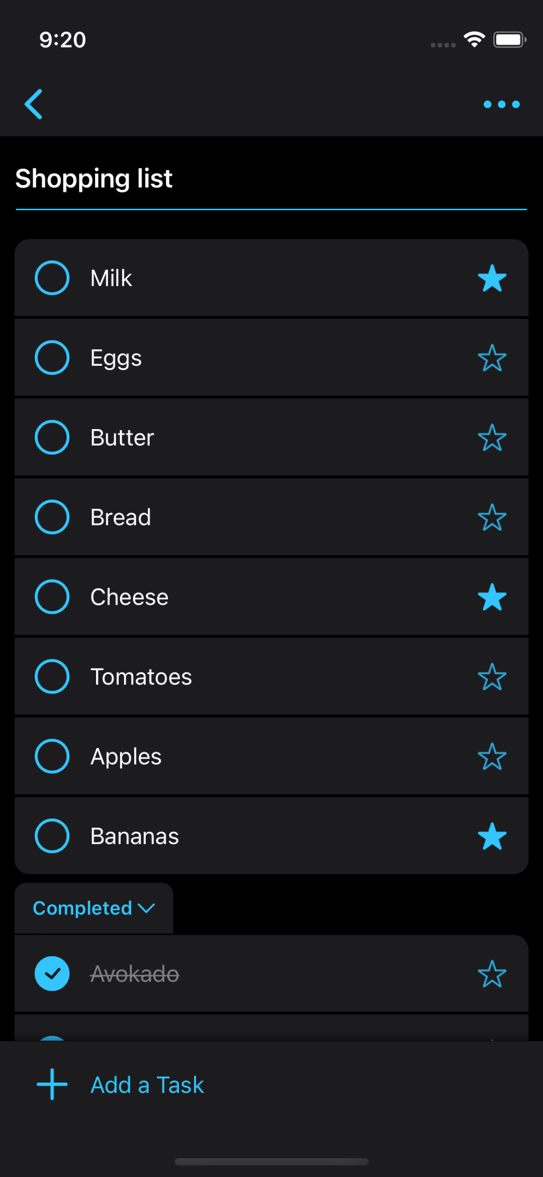
Task: Complete the Apples task circle
Action: click(x=52, y=756)
